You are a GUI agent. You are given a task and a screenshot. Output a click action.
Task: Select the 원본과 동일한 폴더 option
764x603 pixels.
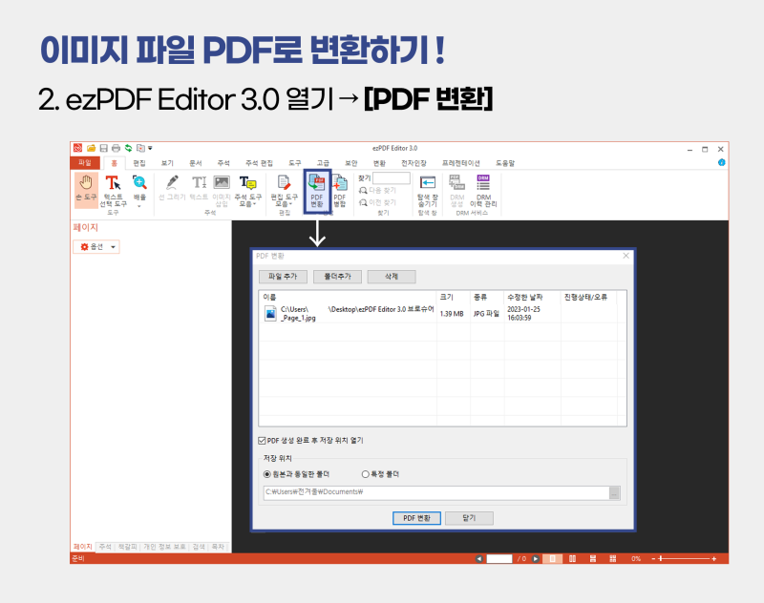266,472
